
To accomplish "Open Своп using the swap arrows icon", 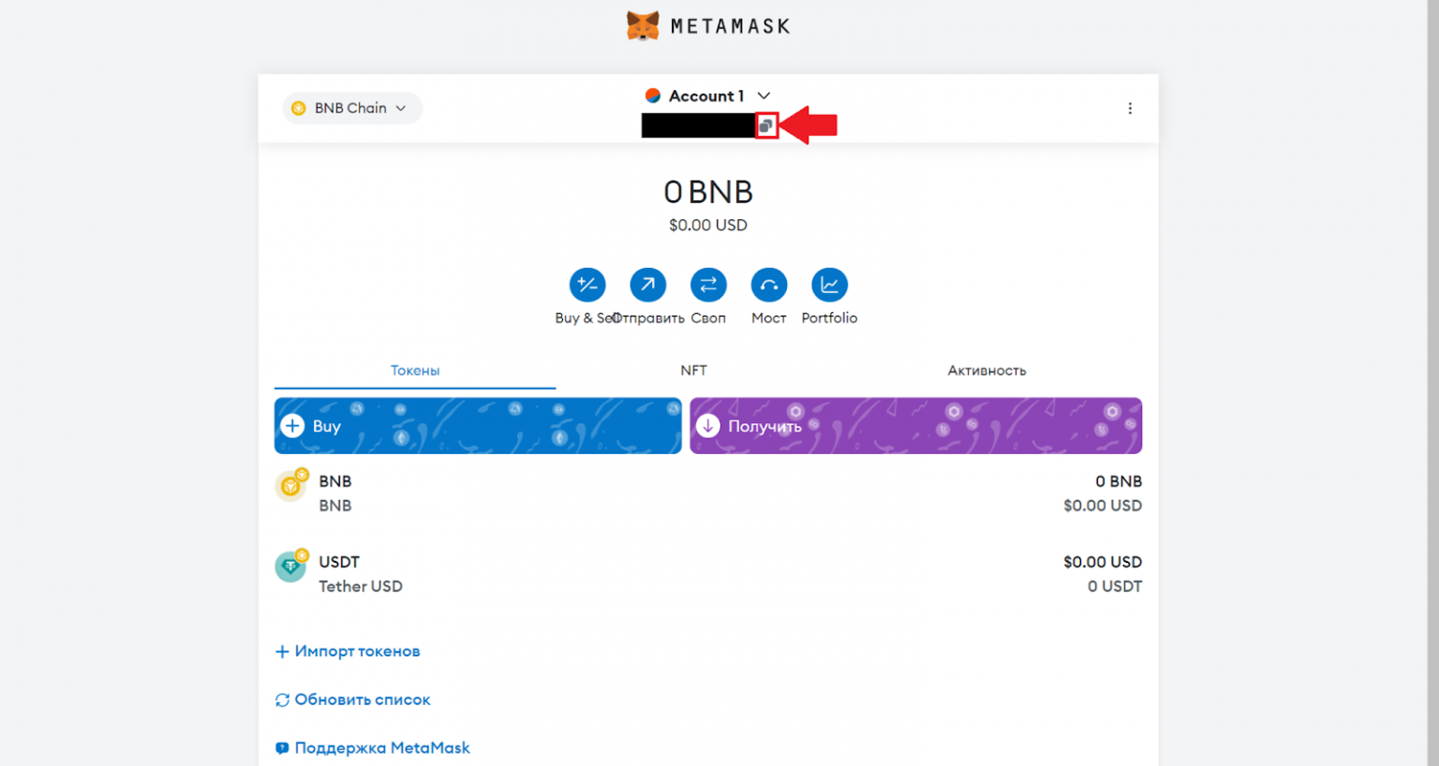I will coord(708,285).
